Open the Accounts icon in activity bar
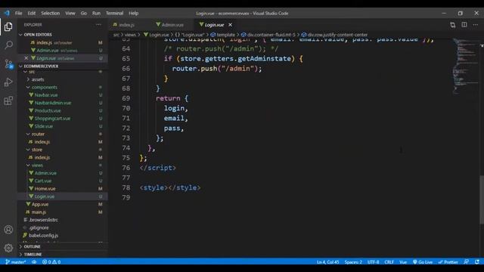The image size is (484, 272). (8, 230)
